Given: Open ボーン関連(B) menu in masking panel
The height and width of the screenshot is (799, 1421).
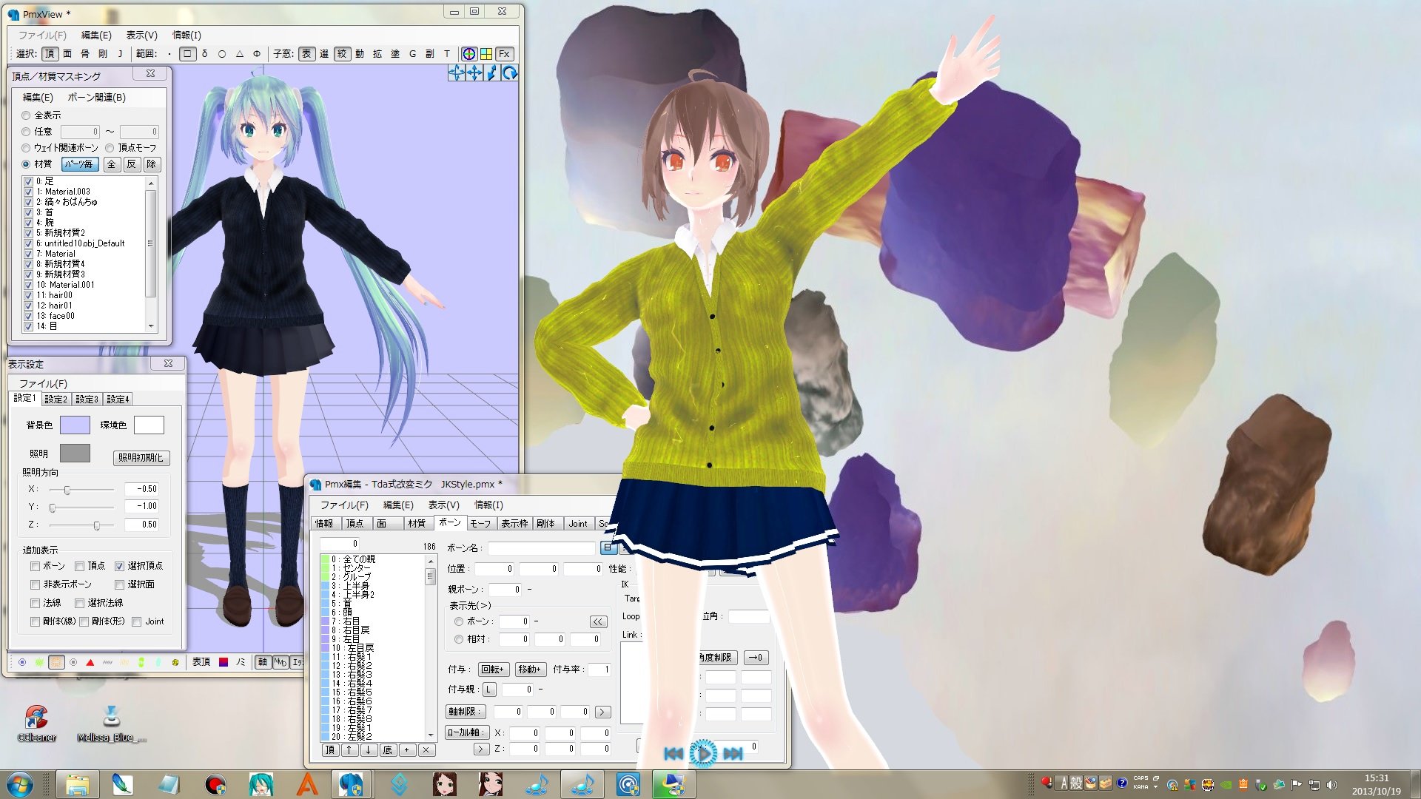Looking at the screenshot, I should click(96, 97).
